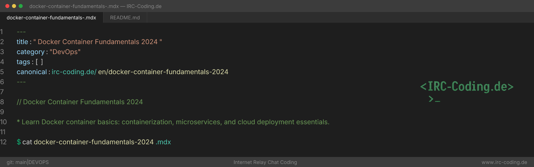The width and height of the screenshot is (534, 167).
Task: Click the yellow minimize window button
Action: (x=14, y=6)
